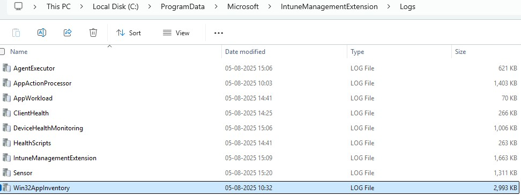Click the Rename toolbar icon
521x196 pixels.
click(41, 33)
